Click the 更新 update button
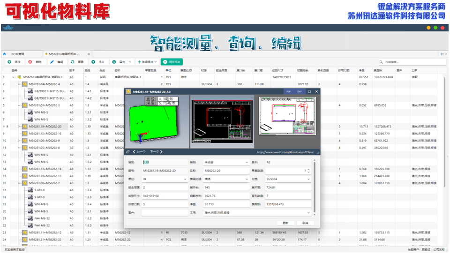Viewport: 450px width, 253px height. 285,223
